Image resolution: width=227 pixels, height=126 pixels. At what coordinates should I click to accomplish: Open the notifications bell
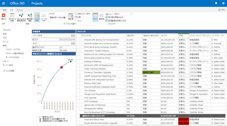[216, 3]
